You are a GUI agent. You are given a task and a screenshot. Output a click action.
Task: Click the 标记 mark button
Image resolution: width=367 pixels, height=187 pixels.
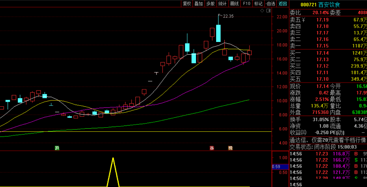click(x=258, y=4)
